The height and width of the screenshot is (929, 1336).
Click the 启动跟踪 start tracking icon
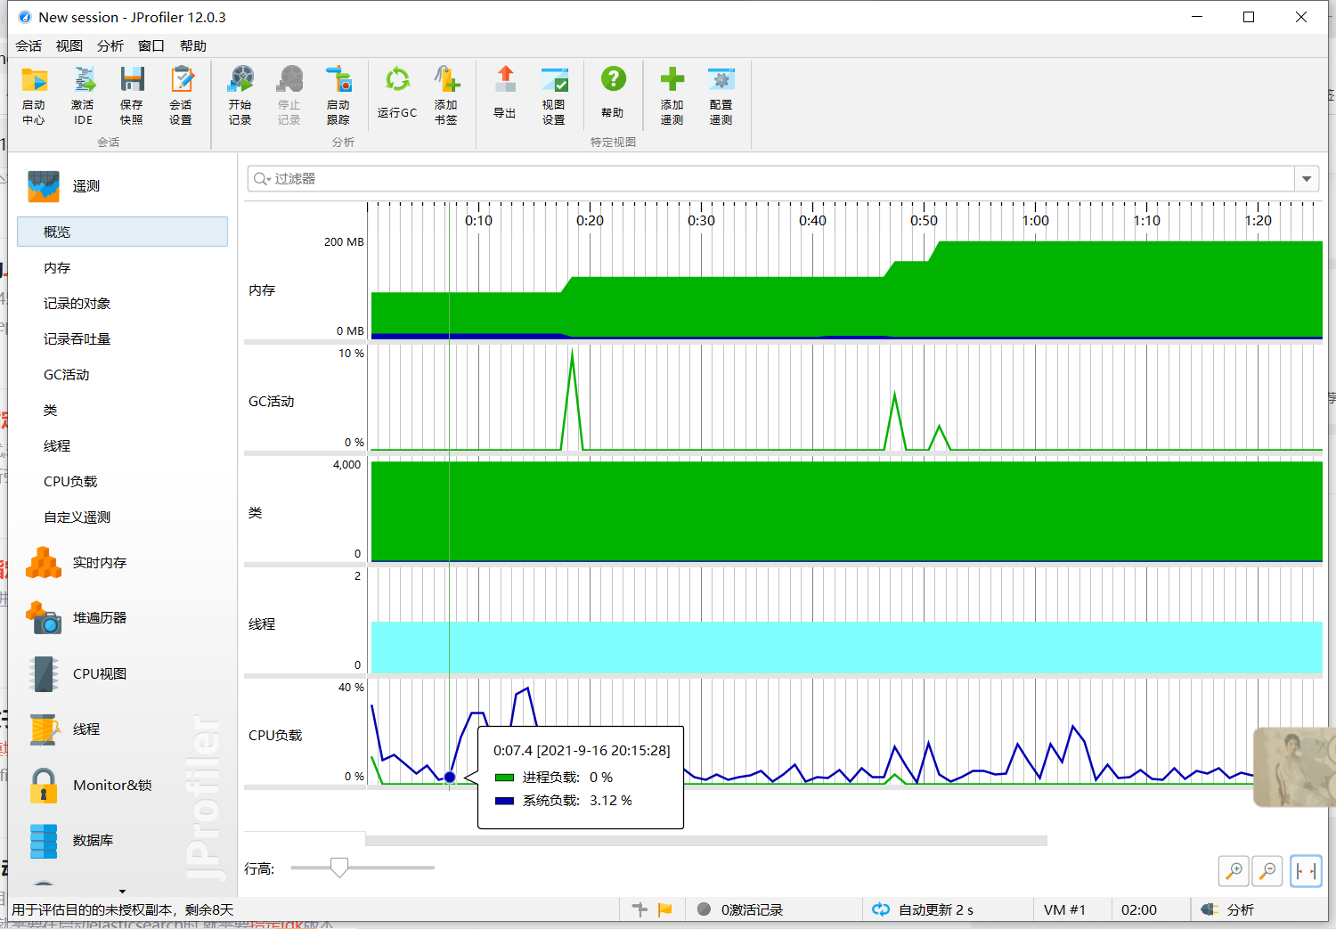pyautogui.click(x=338, y=95)
